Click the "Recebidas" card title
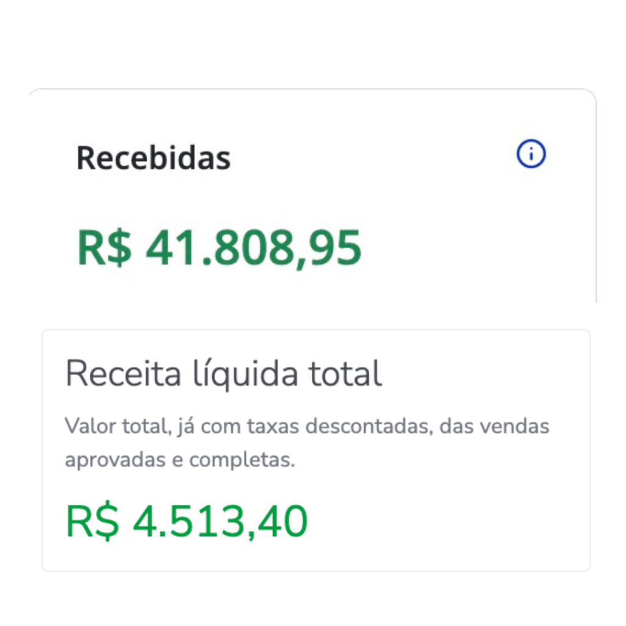The height and width of the screenshot is (626, 626). [153, 158]
